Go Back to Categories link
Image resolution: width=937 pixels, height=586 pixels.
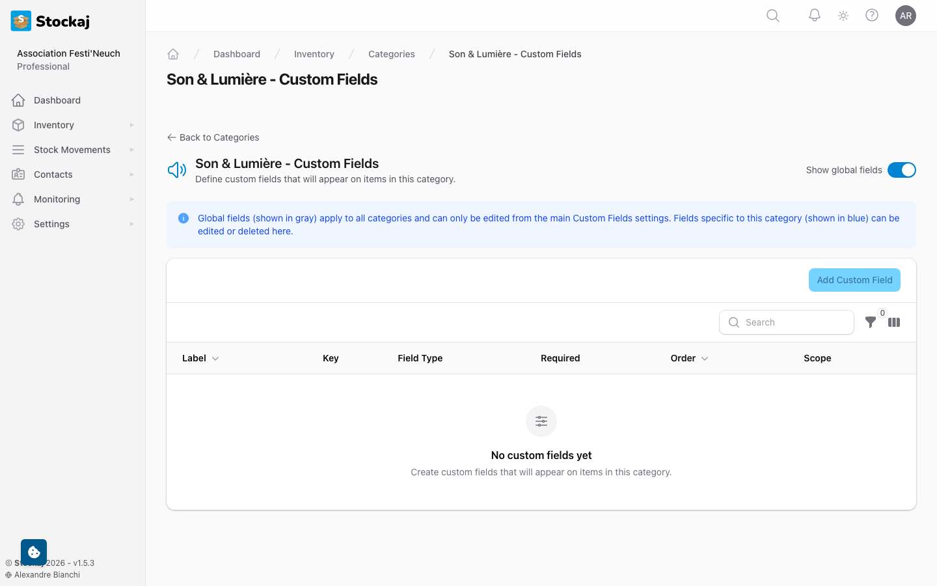[x=213, y=137]
